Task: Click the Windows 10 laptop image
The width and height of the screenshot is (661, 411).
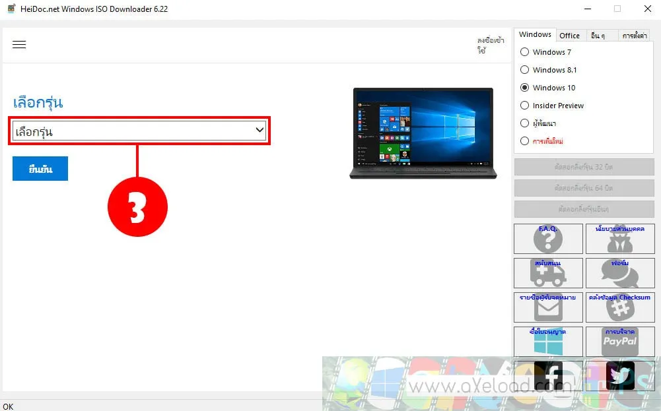Action: (423, 133)
